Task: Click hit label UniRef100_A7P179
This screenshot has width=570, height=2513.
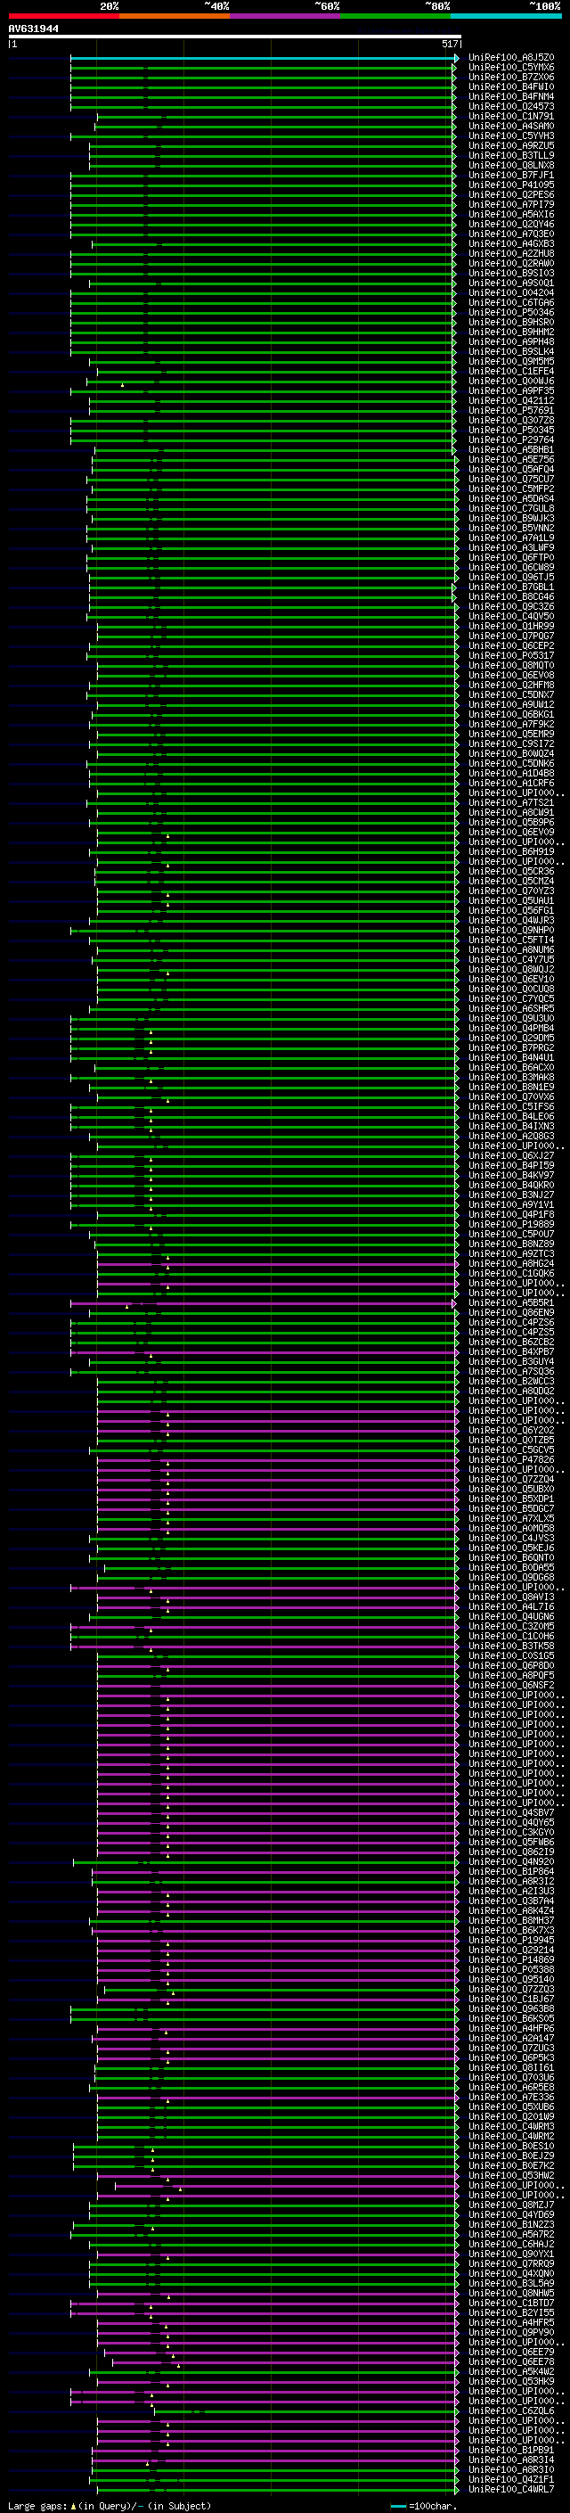Action: point(510,204)
